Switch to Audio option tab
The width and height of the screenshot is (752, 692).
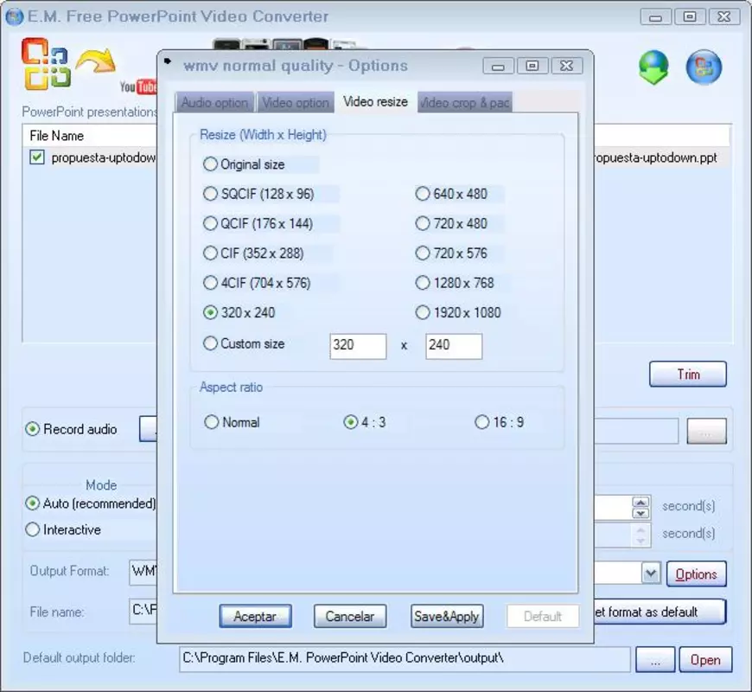214,102
